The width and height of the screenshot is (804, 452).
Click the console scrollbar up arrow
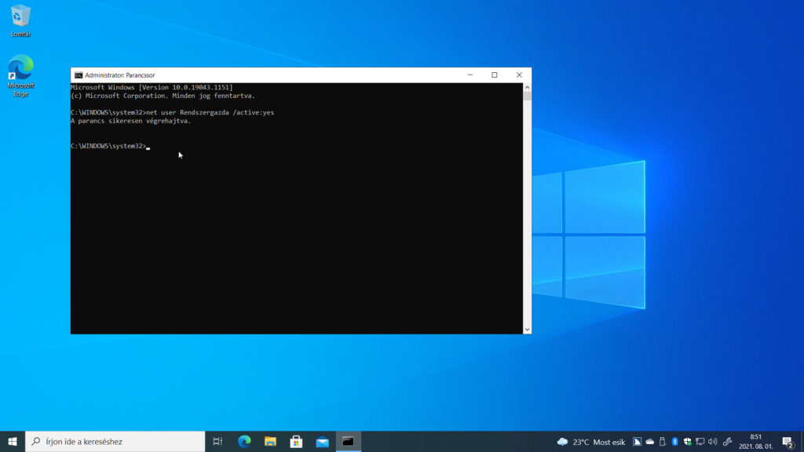[527, 88]
